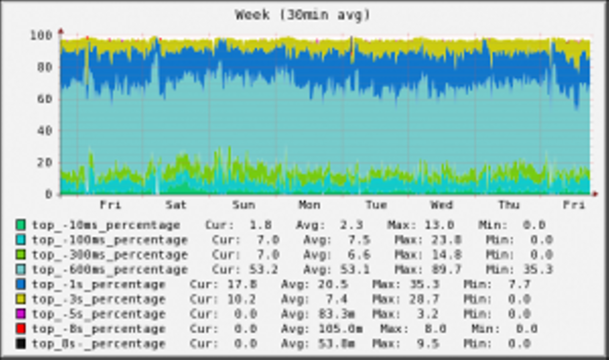Select the Max 89.7 value for top_-600ms_percentage

coord(446,269)
